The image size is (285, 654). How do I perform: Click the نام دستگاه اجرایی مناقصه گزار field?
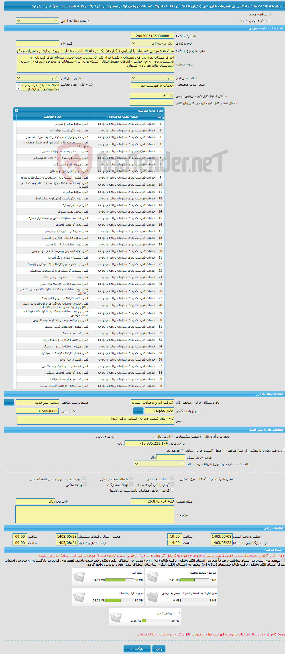pos(152,402)
